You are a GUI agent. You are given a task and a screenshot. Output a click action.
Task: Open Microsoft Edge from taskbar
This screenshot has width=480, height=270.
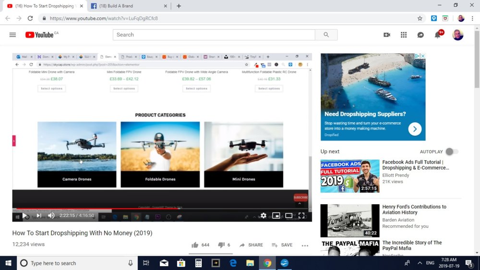point(233,263)
